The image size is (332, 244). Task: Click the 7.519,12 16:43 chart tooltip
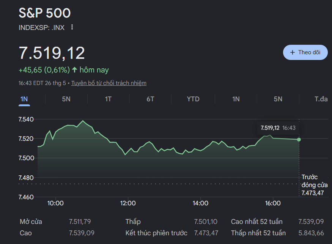point(278,128)
